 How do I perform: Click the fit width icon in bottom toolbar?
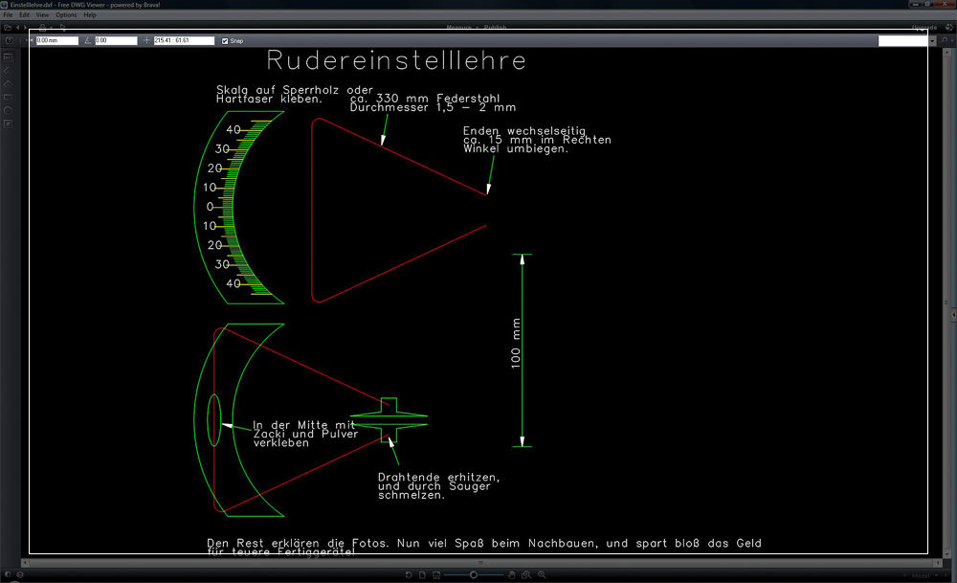click(x=436, y=574)
